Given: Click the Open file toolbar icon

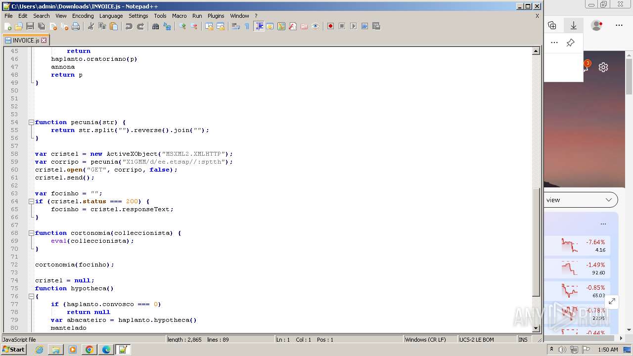Looking at the screenshot, I should (19, 26).
